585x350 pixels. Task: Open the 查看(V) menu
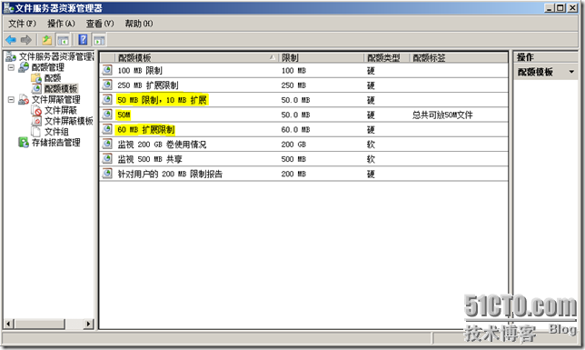coord(100,24)
